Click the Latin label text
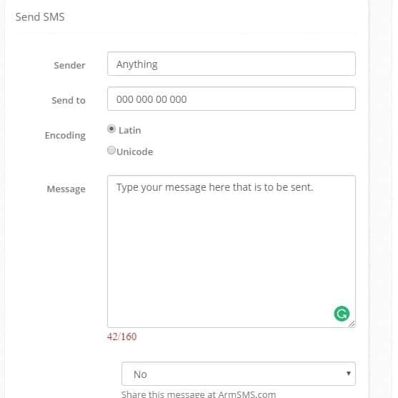 point(130,130)
